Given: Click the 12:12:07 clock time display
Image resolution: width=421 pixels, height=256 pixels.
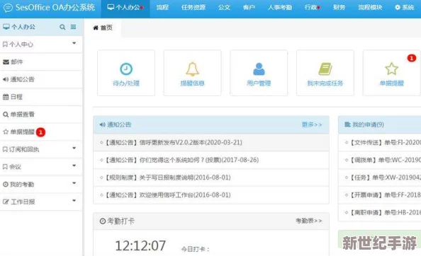Looking at the screenshot, I should coord(140,245).
